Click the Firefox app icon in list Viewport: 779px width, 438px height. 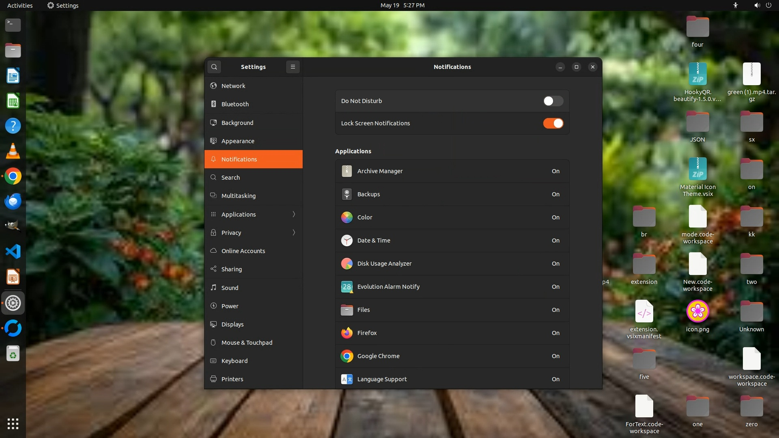click(x=346, y=333)
